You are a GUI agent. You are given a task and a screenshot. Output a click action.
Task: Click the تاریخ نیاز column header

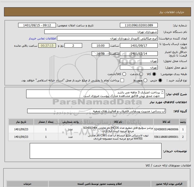pyautogui.click(x=21, y=122)
